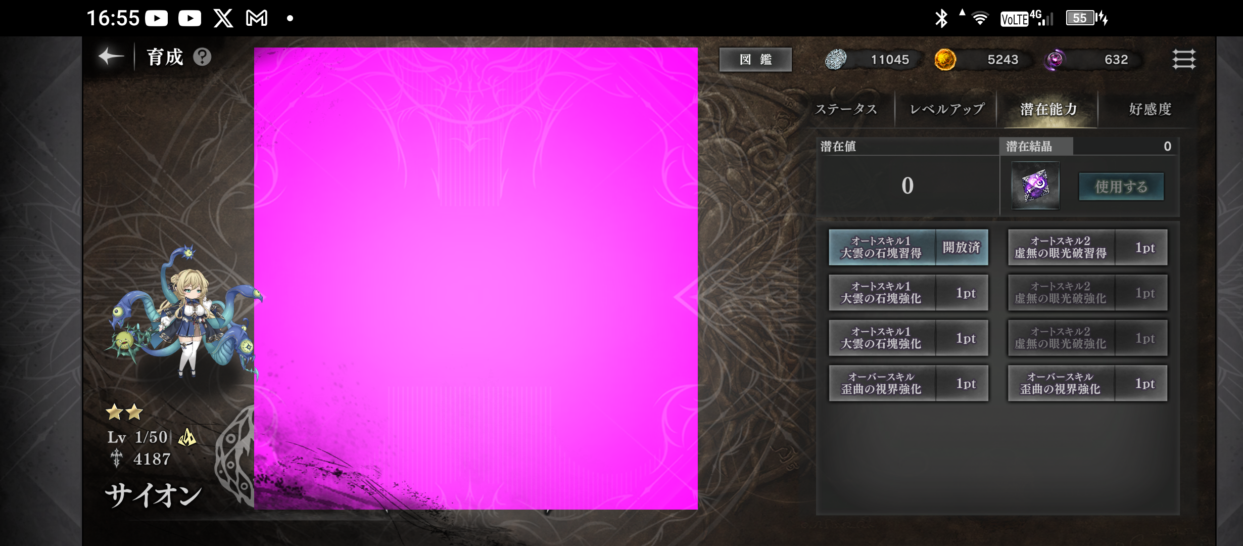Tap the gold coin currency icon
This screenshot has width=1243, height=546.
click(945, 60)
